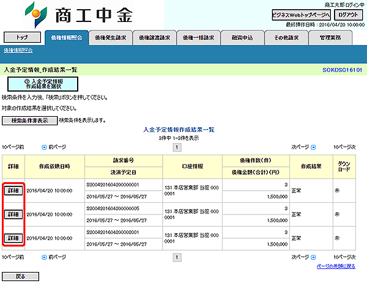Click 次ページ text above table

click(300, 147)
